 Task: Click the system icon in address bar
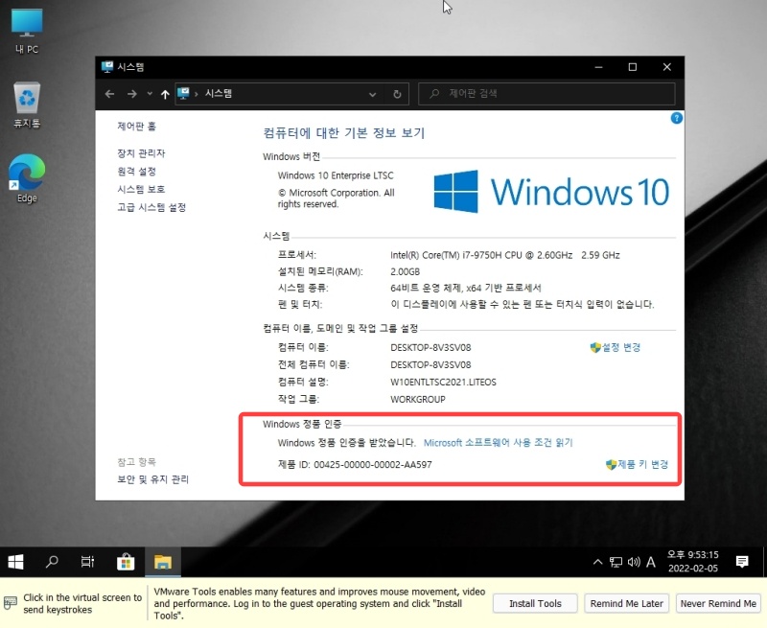(x=183, y=93)
